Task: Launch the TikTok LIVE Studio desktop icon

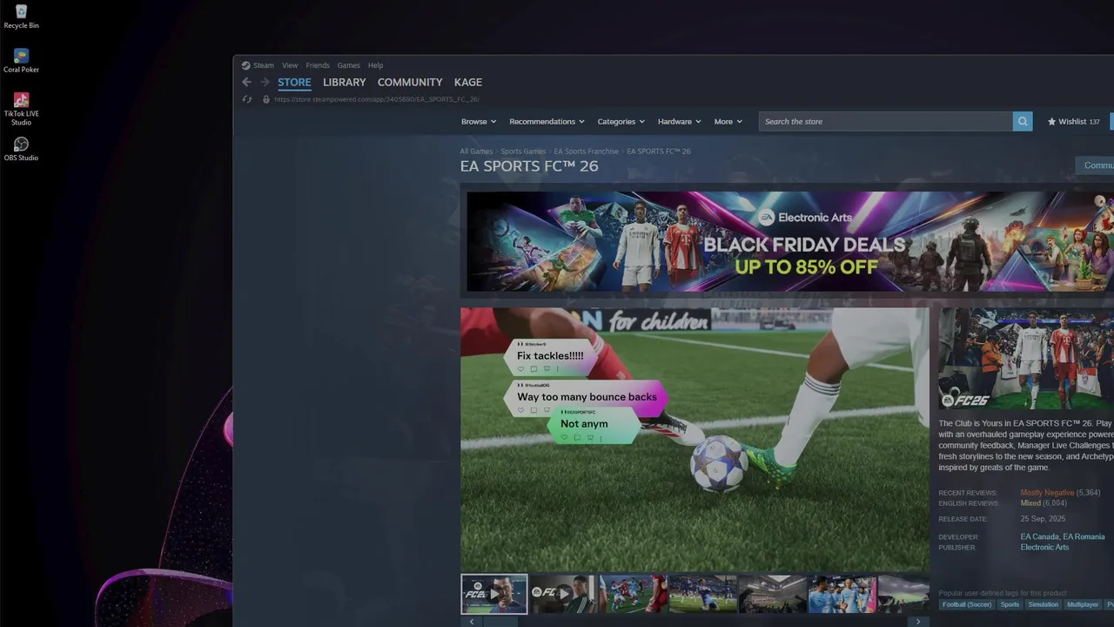Action: coord(21,109)
